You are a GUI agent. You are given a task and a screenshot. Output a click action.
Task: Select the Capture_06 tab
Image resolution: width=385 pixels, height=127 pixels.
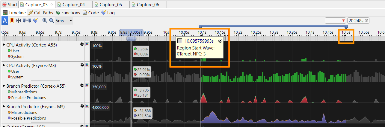point(148,4)
